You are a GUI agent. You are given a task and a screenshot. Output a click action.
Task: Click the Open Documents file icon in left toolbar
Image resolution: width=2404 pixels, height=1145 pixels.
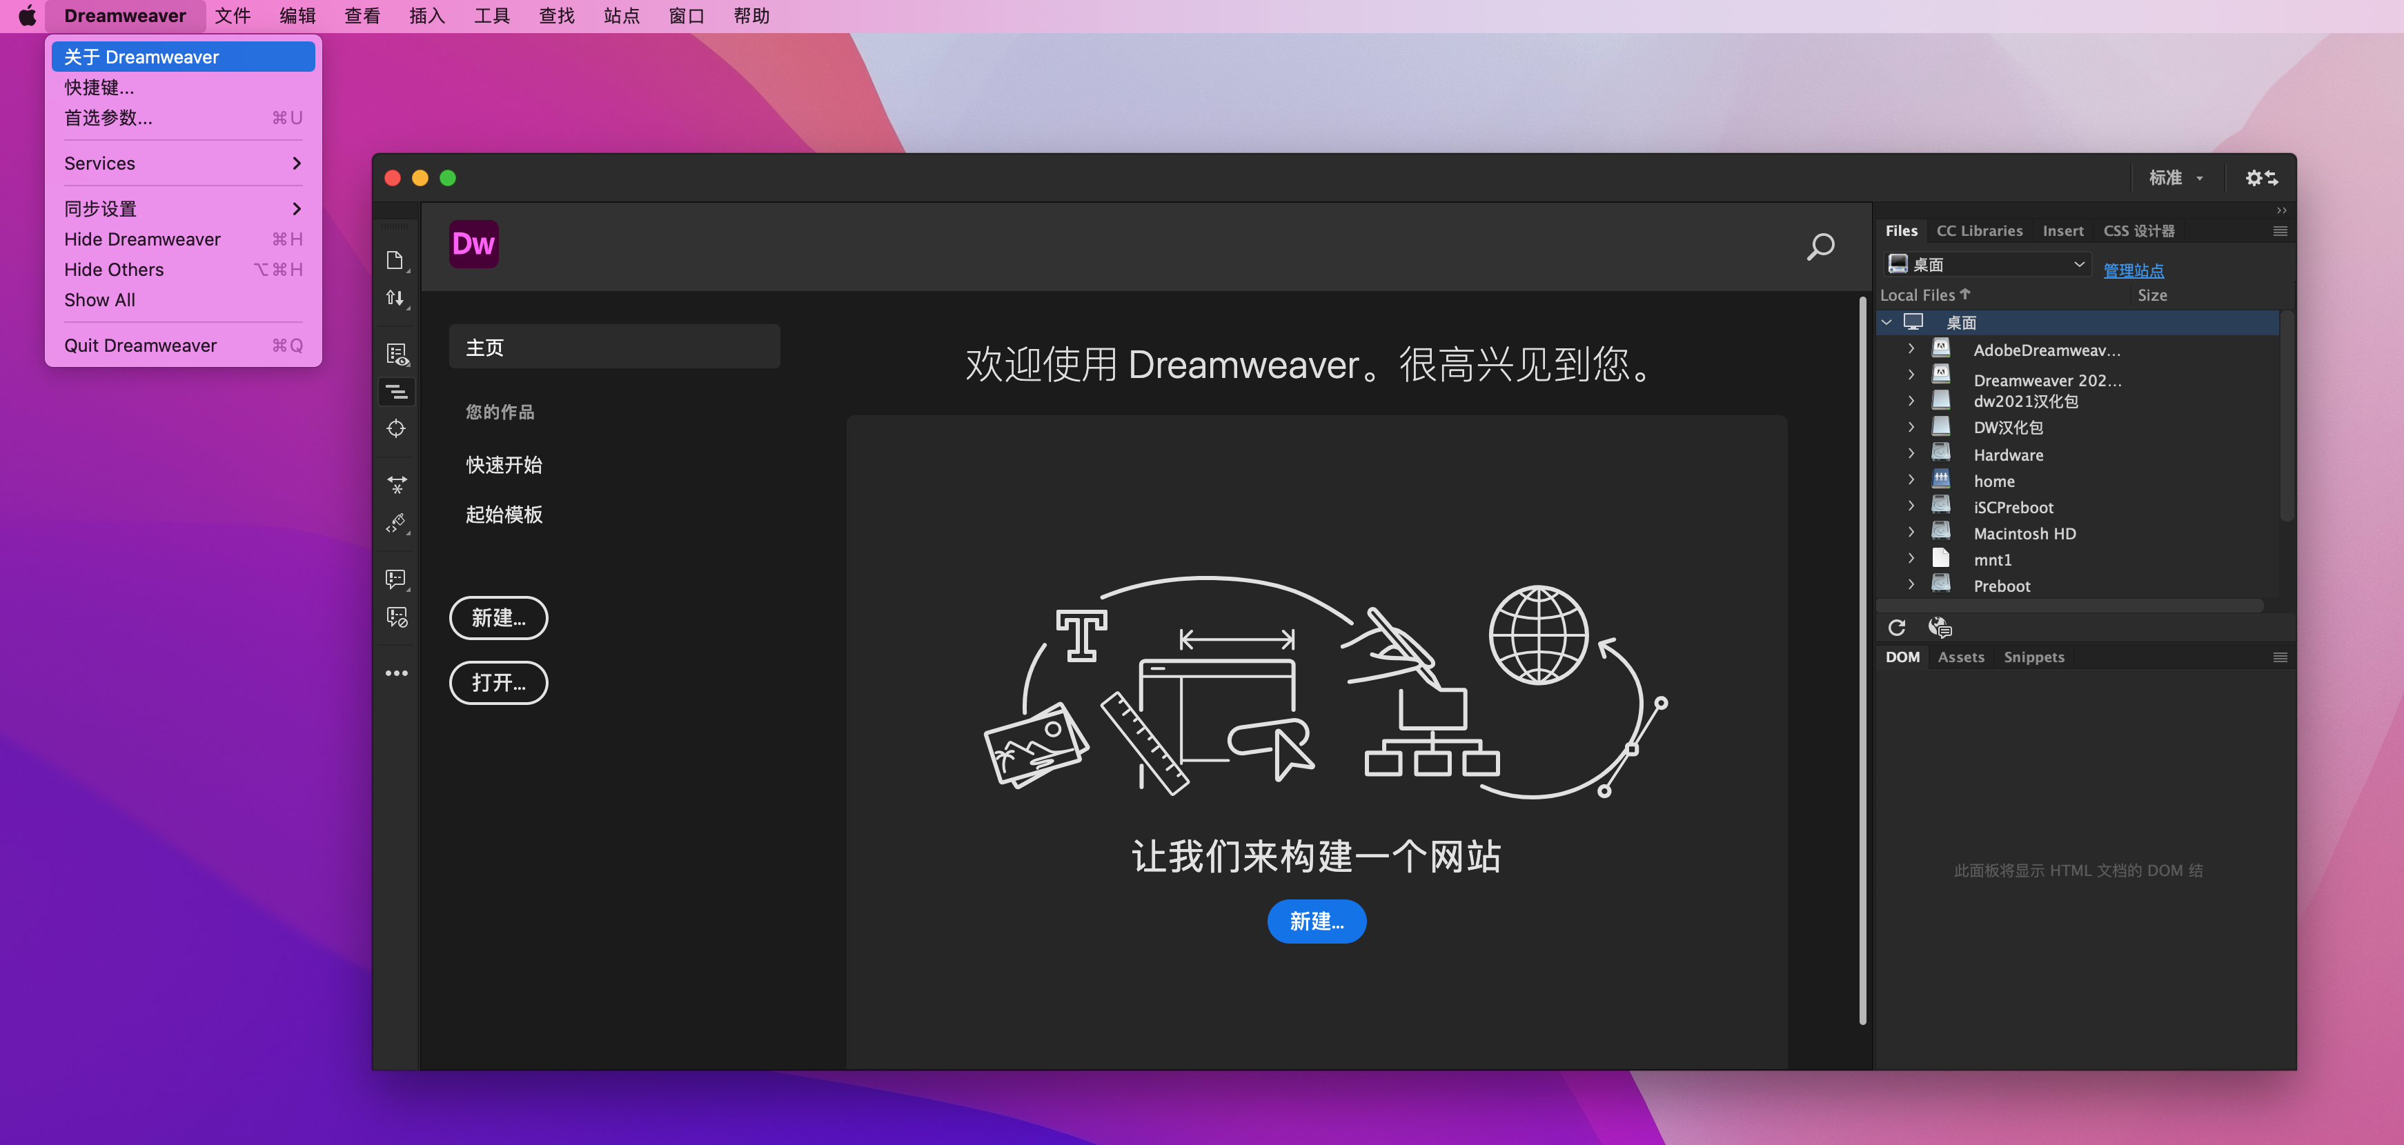(x=395, y=260)
